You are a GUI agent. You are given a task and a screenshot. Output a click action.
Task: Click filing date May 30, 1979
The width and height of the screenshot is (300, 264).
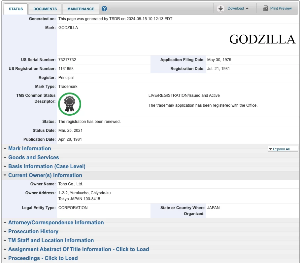(219, 60)
